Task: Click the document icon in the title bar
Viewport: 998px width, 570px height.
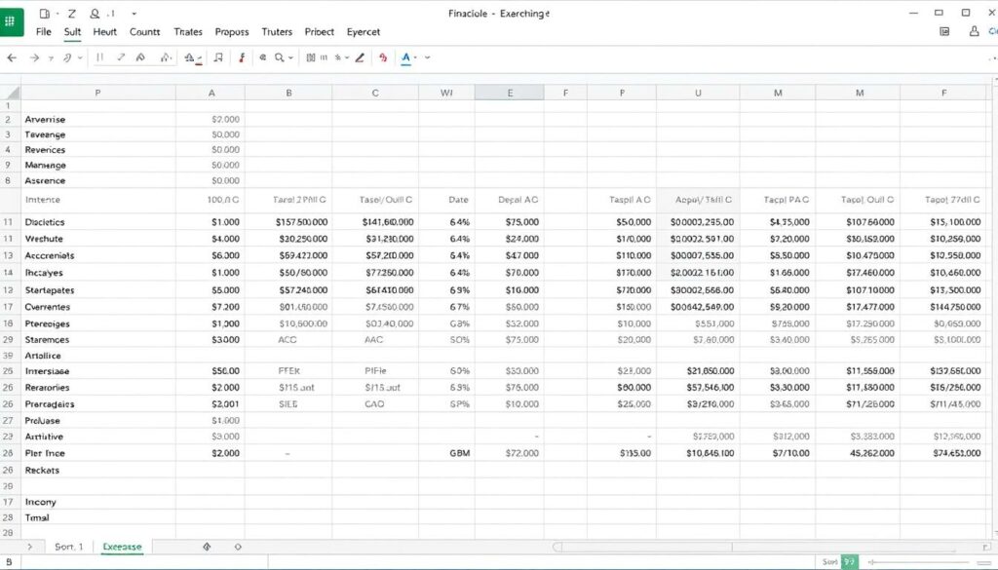Action: (x=45, y=14)
